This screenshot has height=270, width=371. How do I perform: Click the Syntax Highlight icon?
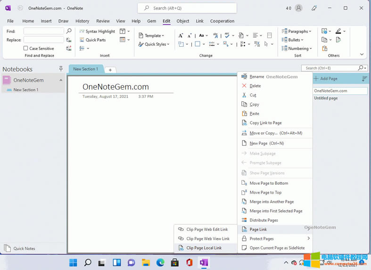click(82, 32)
